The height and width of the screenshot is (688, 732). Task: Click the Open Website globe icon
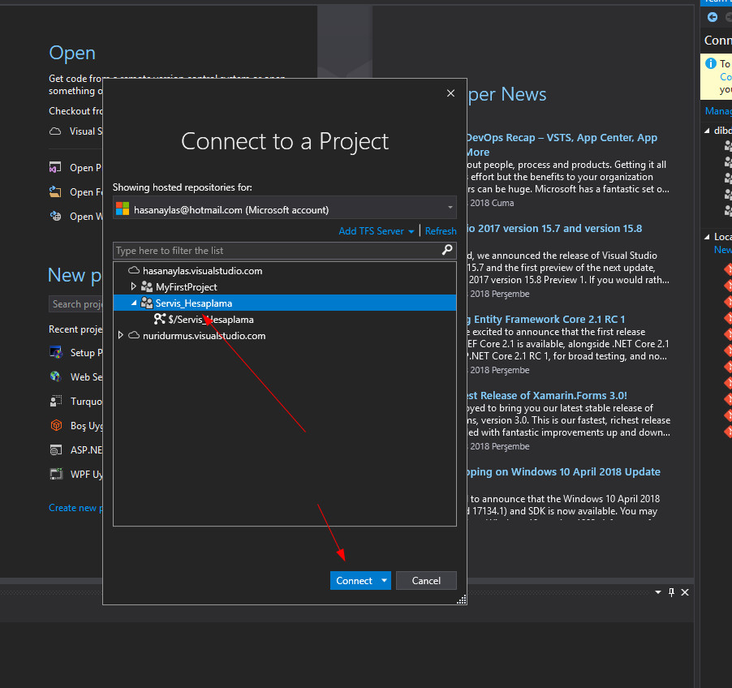click(55, 216)
